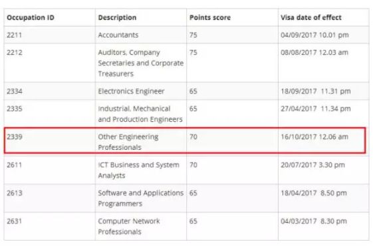Click occupation ID 2631
Image resolution: width=373 pixels, height=246 pixels.
pyautogui.click(x=14, y=221)
